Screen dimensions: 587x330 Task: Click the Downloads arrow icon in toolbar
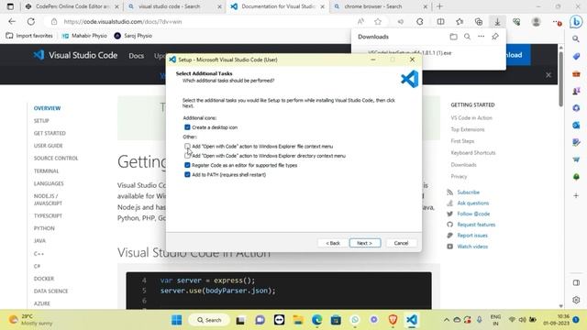[x=497, y=22]
